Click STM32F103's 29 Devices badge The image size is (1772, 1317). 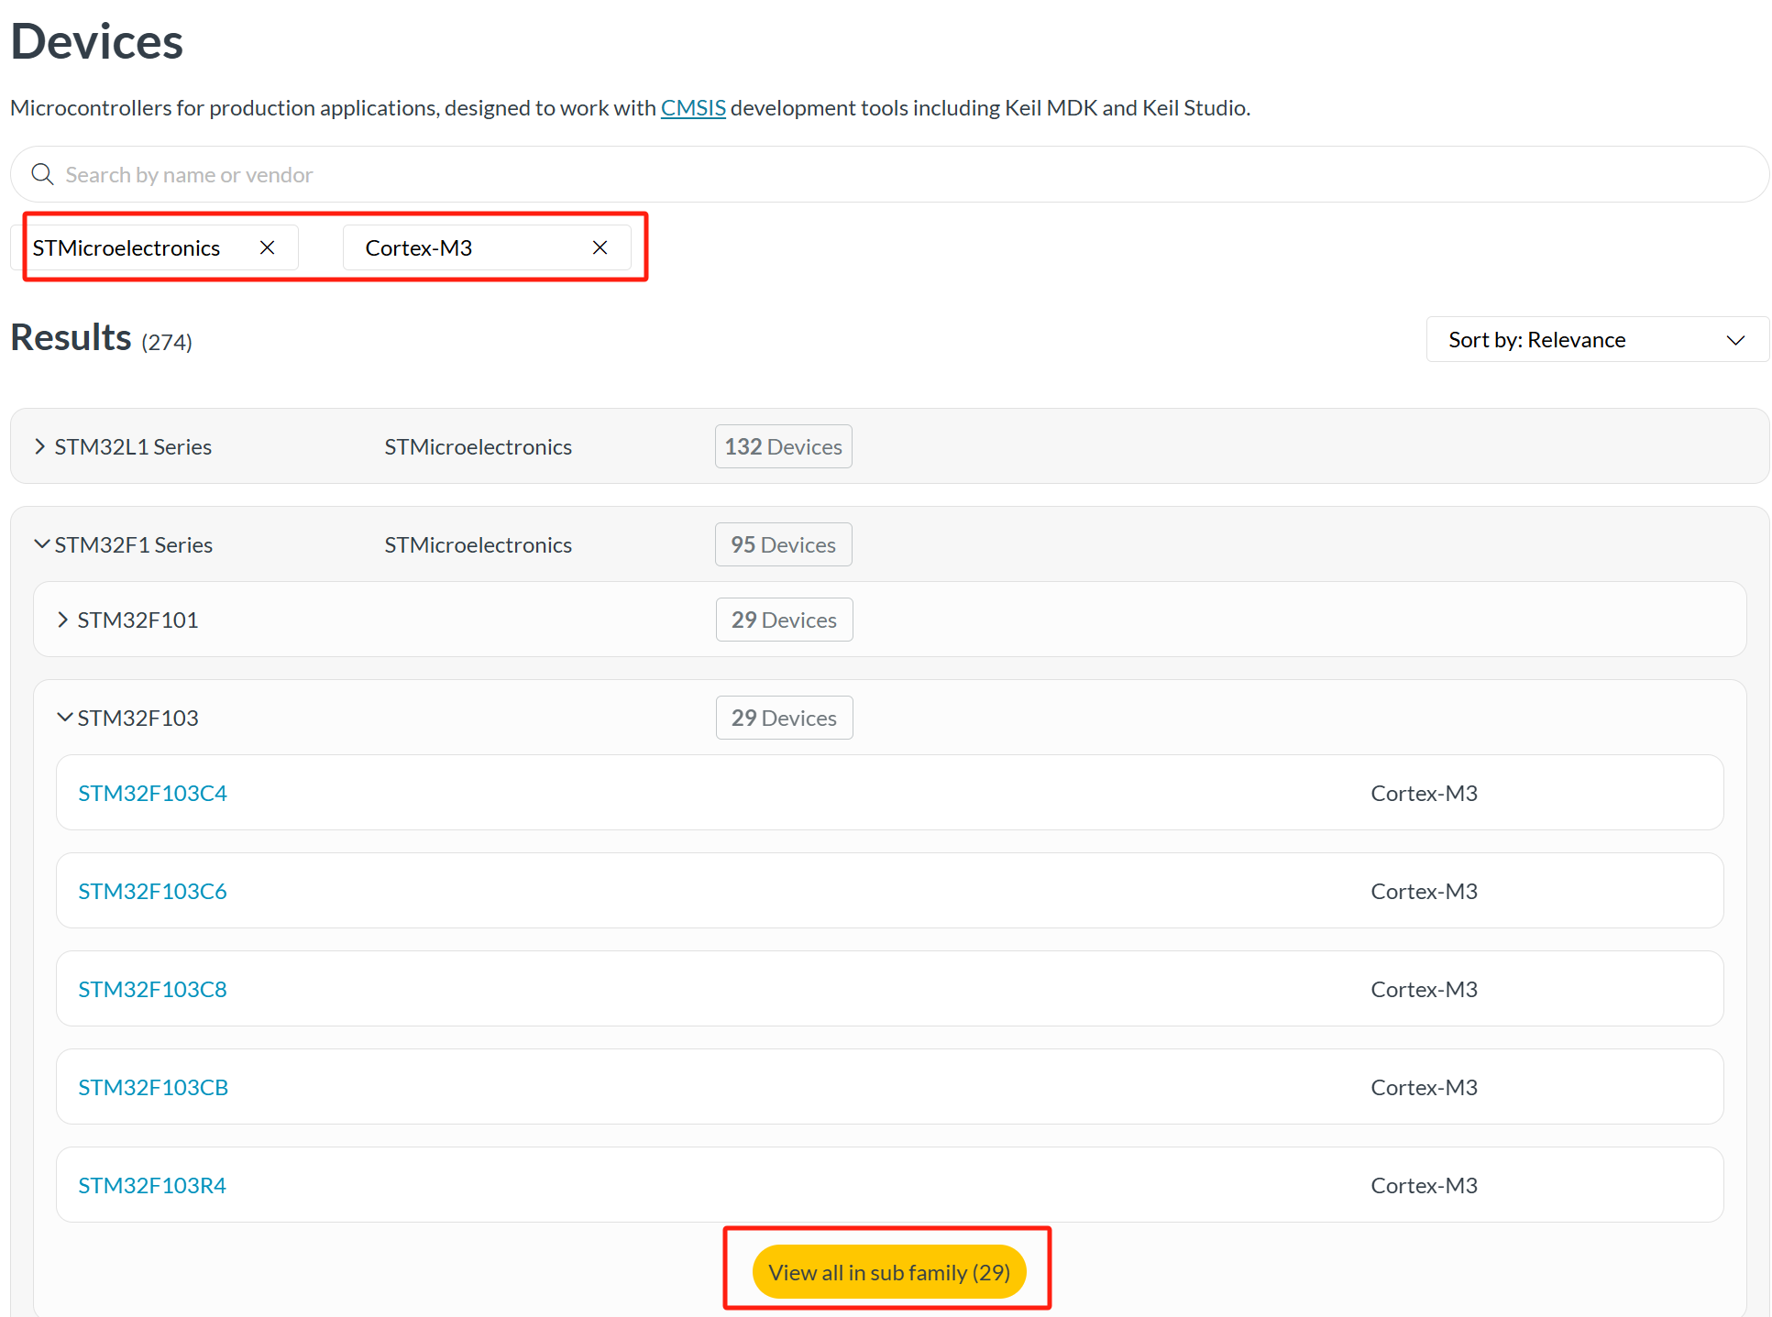tap(784, 718)
